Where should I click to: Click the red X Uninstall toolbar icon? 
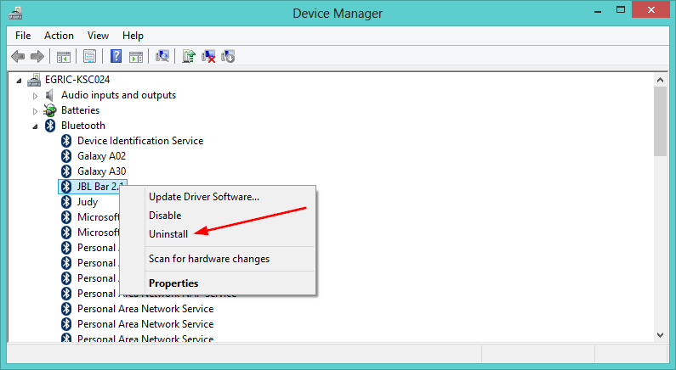[x=208, y=56]
